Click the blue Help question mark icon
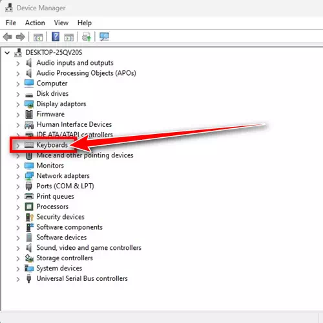The height and width of the screenshot is (323, 323). coord(56,37)
